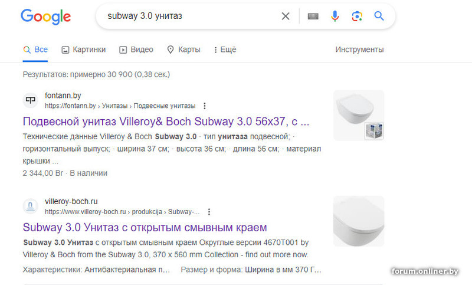The width and height of the screenshot is (472, 285).
Task: Expand the Ещё more filters menu
Action: [225, 50]
